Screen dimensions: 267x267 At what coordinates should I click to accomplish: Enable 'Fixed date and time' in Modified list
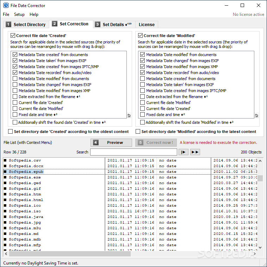[x=143, y=115]
